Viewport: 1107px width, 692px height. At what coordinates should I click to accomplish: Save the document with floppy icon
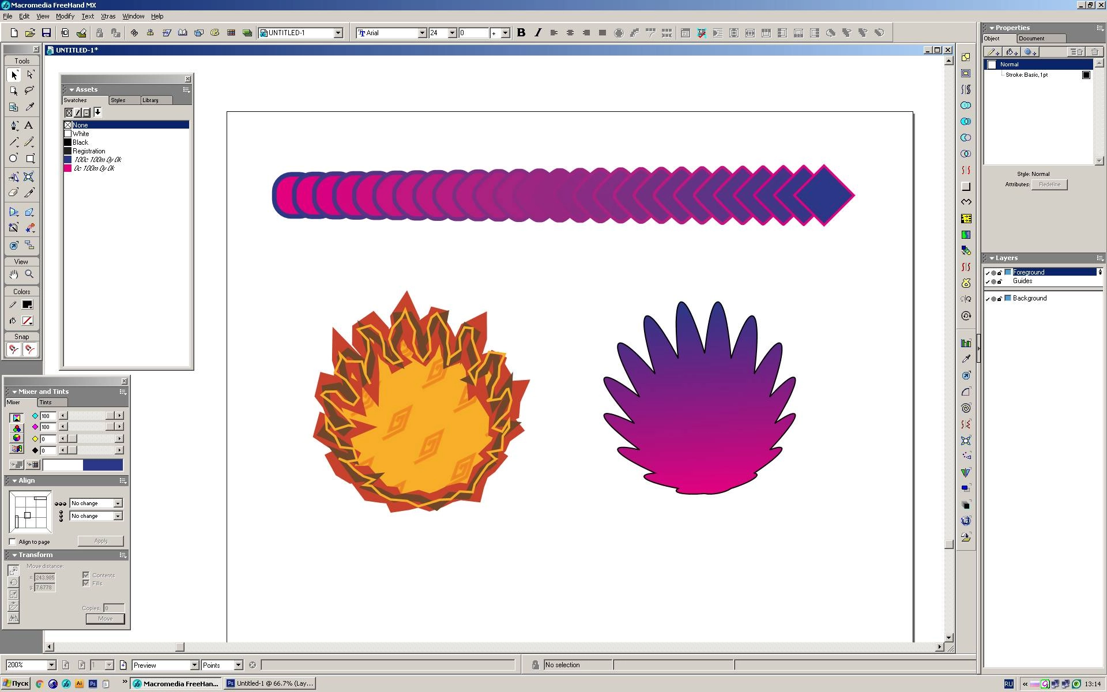click(46, 33)
